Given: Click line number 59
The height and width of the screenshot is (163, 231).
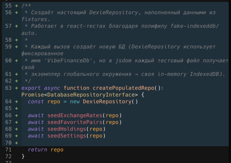Looking at the screenshot, I should pos(8,47).
